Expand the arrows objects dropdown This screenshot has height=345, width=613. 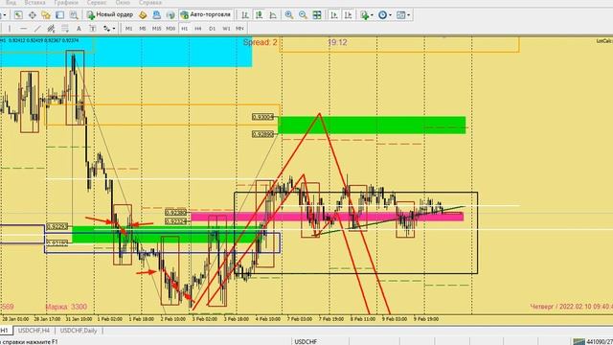pos(109,29)
